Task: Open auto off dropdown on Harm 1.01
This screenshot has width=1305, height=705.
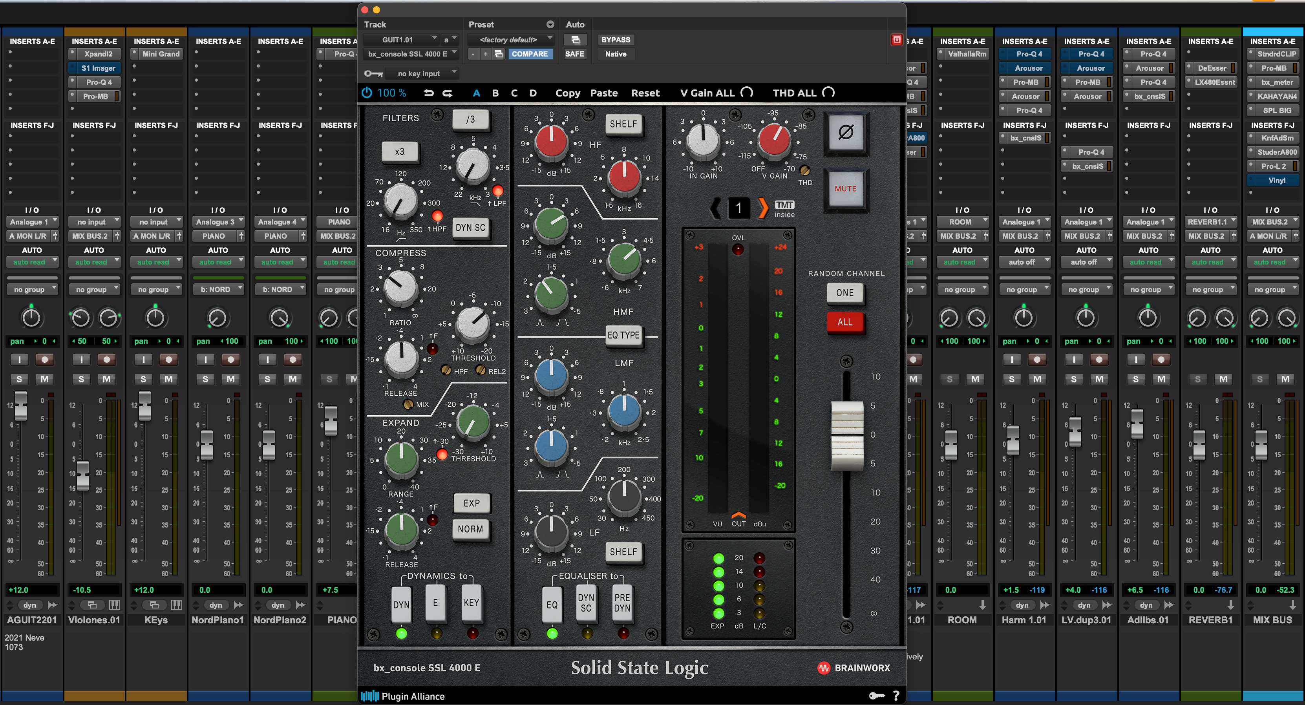Action: (1025, 262)
